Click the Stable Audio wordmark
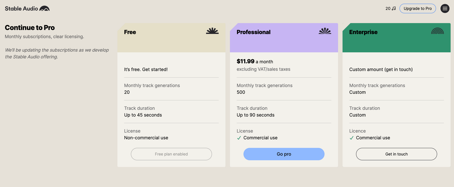454x187 pixels. [21, 8]
